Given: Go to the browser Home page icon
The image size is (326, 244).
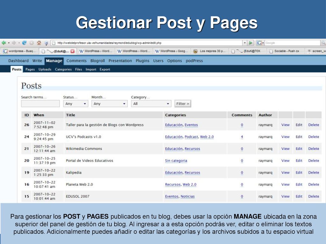Looking at the screenshot, I should [x=39, y=43].
